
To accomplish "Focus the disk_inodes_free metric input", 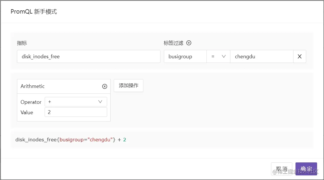I will [x=89, y=56].
